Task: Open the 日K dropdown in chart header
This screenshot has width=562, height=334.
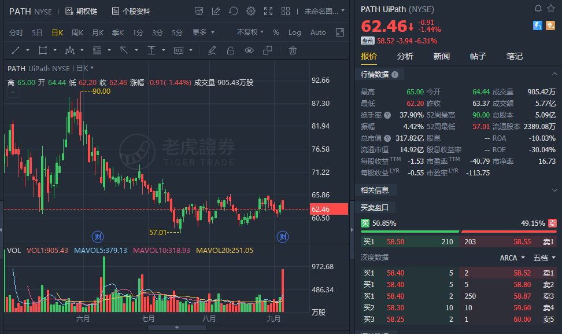Action: coord(85,68)
